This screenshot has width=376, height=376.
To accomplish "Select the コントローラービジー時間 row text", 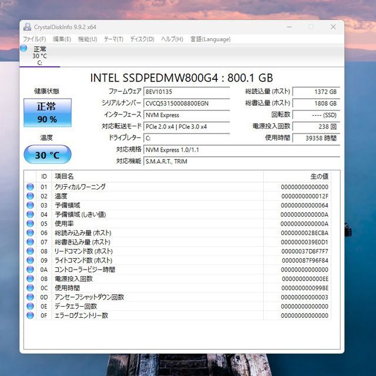I will 85,270.
